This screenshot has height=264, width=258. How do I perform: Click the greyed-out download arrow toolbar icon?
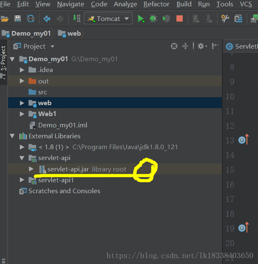pyautogui.click(x=209, y=18)
